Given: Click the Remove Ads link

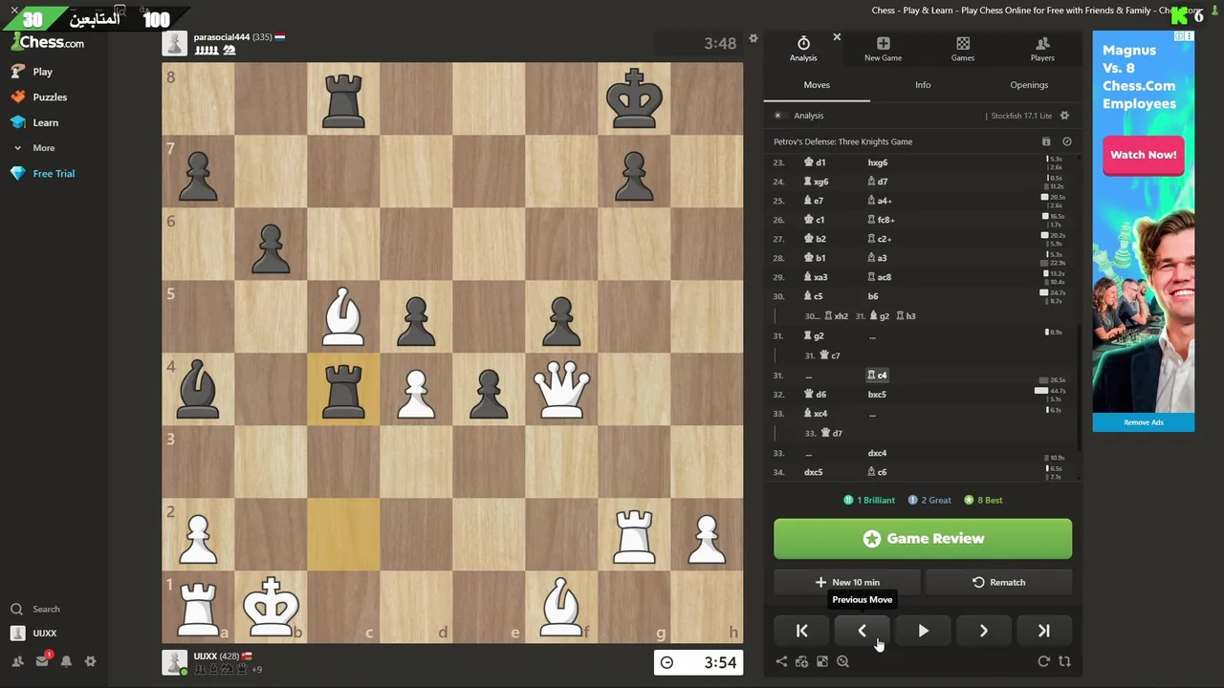Looking at the screenshot, I should [1144, 422].
